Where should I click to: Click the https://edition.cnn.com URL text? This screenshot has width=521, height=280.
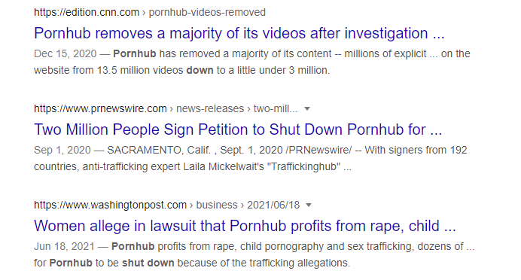(x=87, y=12)
